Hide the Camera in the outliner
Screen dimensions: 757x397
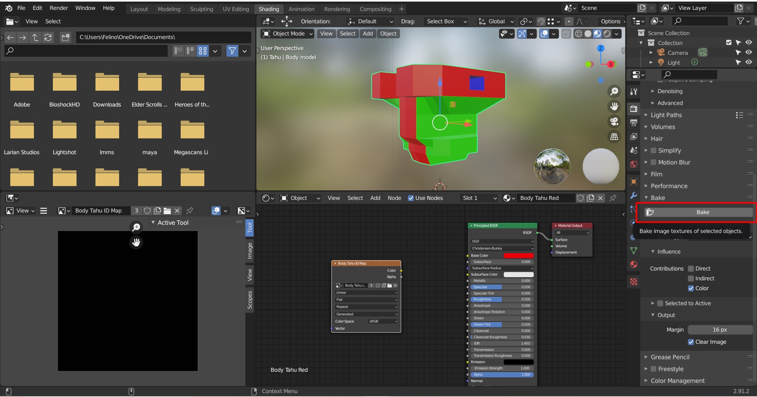click(748, 52)
